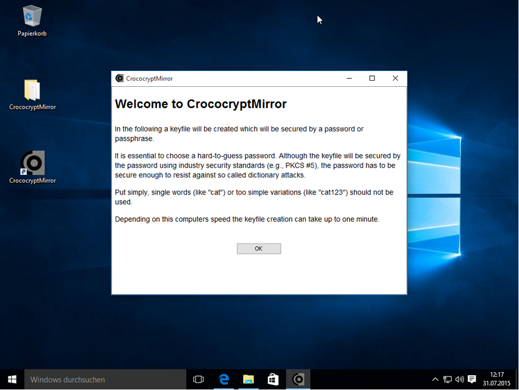Click the paragraph starting 'In the following a keyfile'

tap(239, 133)
